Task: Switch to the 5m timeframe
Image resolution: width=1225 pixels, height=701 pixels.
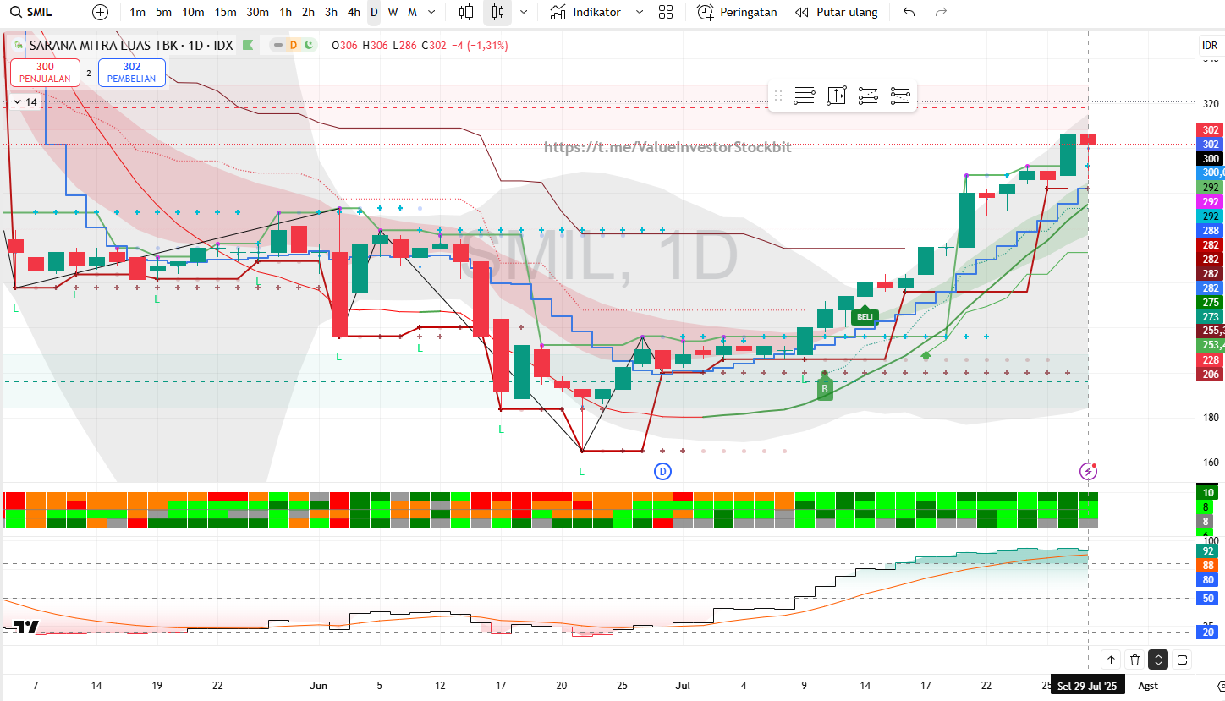Action: pos(163,12)
